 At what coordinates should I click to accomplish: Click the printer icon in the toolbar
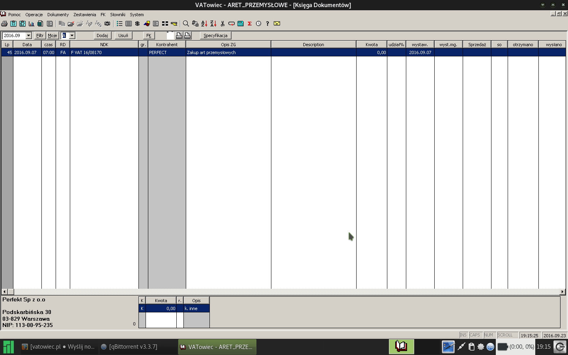click(x=4, y=24)
